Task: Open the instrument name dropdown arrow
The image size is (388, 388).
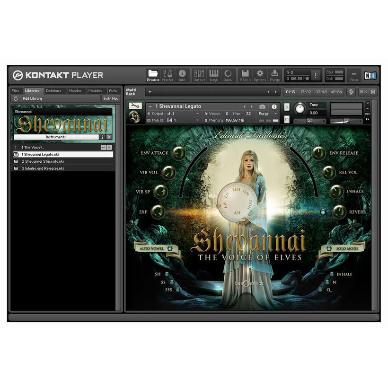Action: click(x=150, y=106)
